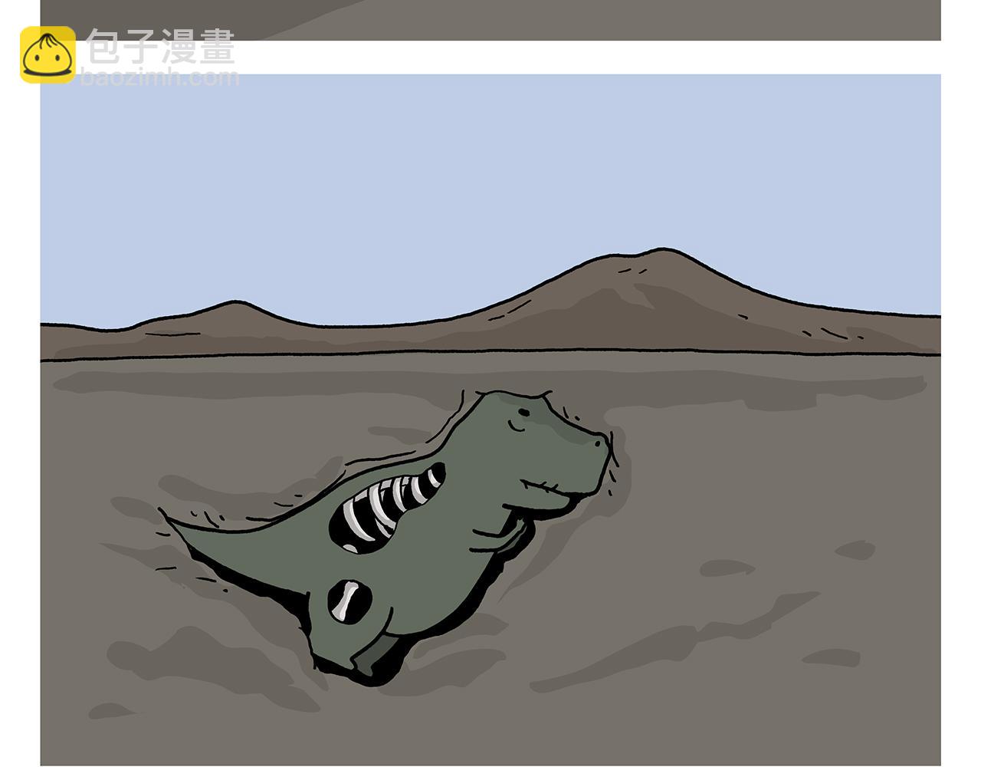981x767 pixels.
Task: Open the 包子漫畫 site title link
Action: [161, 46]
